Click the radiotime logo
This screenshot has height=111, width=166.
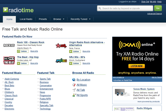pyautogui.click(x=18, y=10)
